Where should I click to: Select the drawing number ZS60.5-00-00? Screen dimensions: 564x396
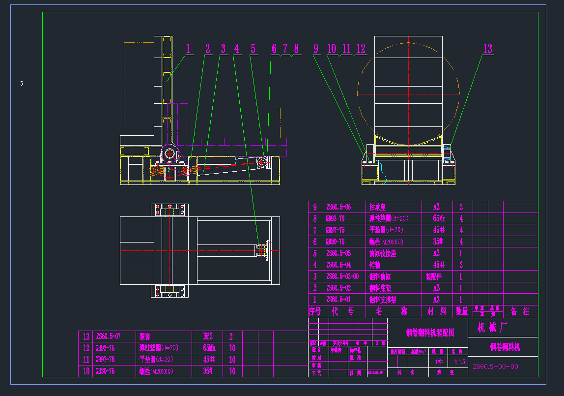tap(495, 366)
